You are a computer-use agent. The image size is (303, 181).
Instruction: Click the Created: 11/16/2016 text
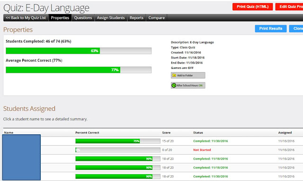(x=186, y=52)
